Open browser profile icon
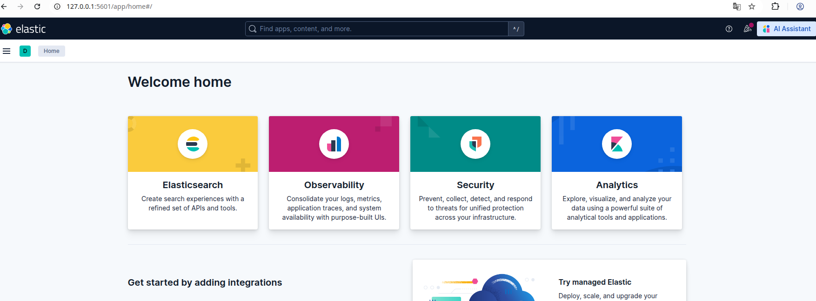The height and width of the screenshot is (301, 816). click(800, 7)
